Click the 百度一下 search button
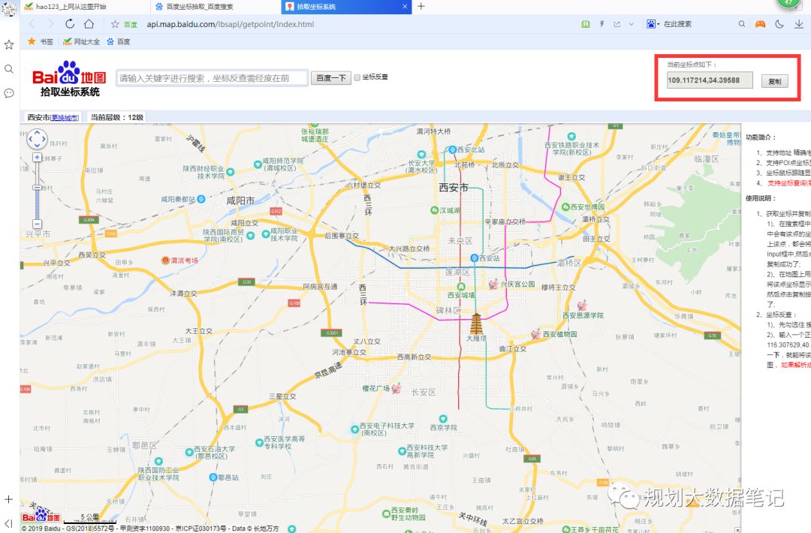The height and width of the screenshot is (533, 811). point(331,78)
